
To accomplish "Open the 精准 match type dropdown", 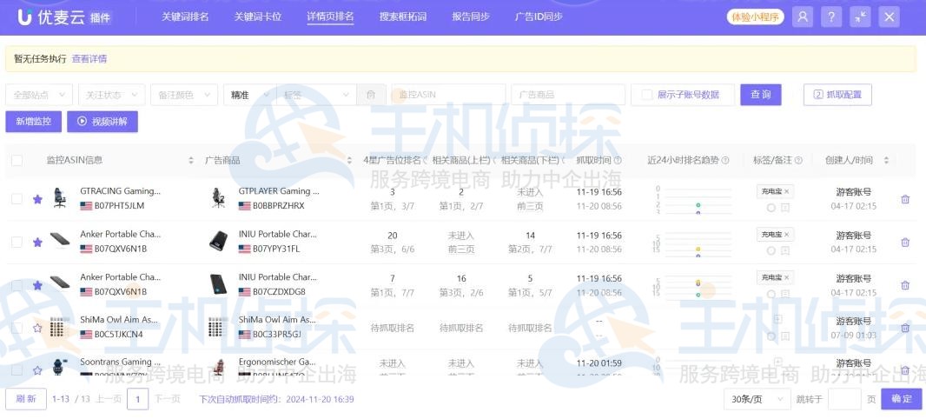I will pos(250,95).
